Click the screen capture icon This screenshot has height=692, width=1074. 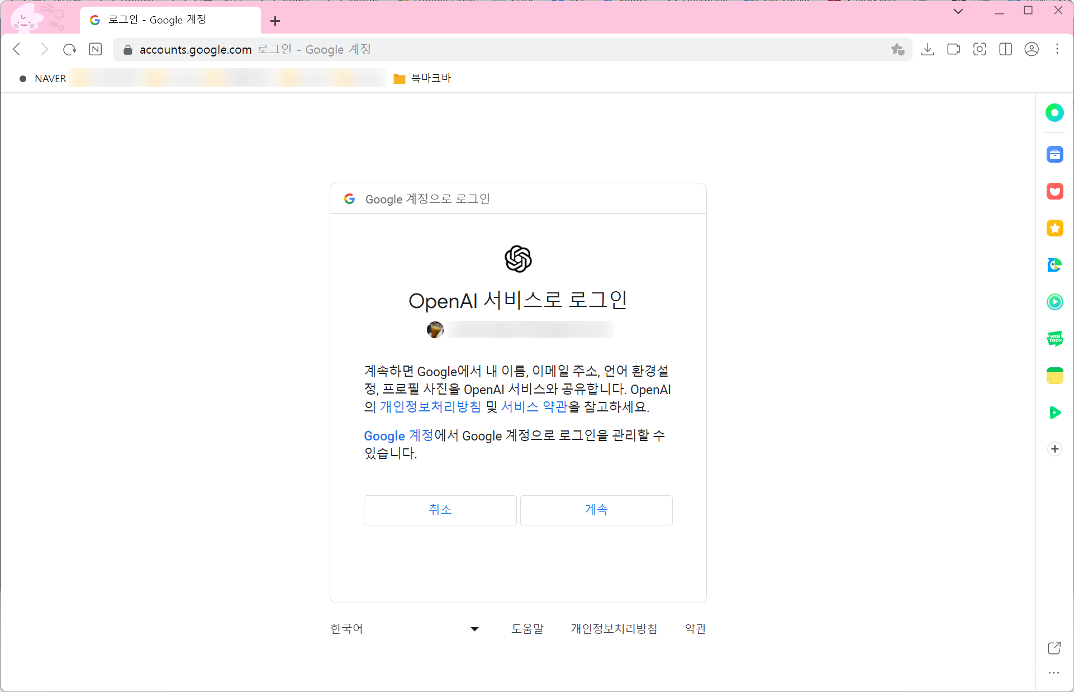pos(980,49)
